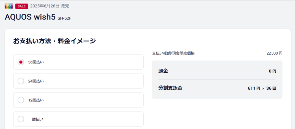Select the 36回払い radio button
The image size is (295, 129).
click(21, 62)
